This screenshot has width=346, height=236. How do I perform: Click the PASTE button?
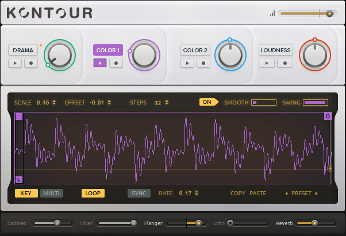[257, 194]
